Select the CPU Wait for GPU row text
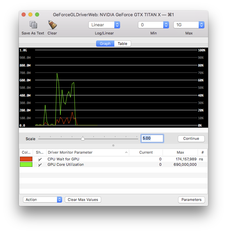Screen dimensions: 227x233 (63, 159)
